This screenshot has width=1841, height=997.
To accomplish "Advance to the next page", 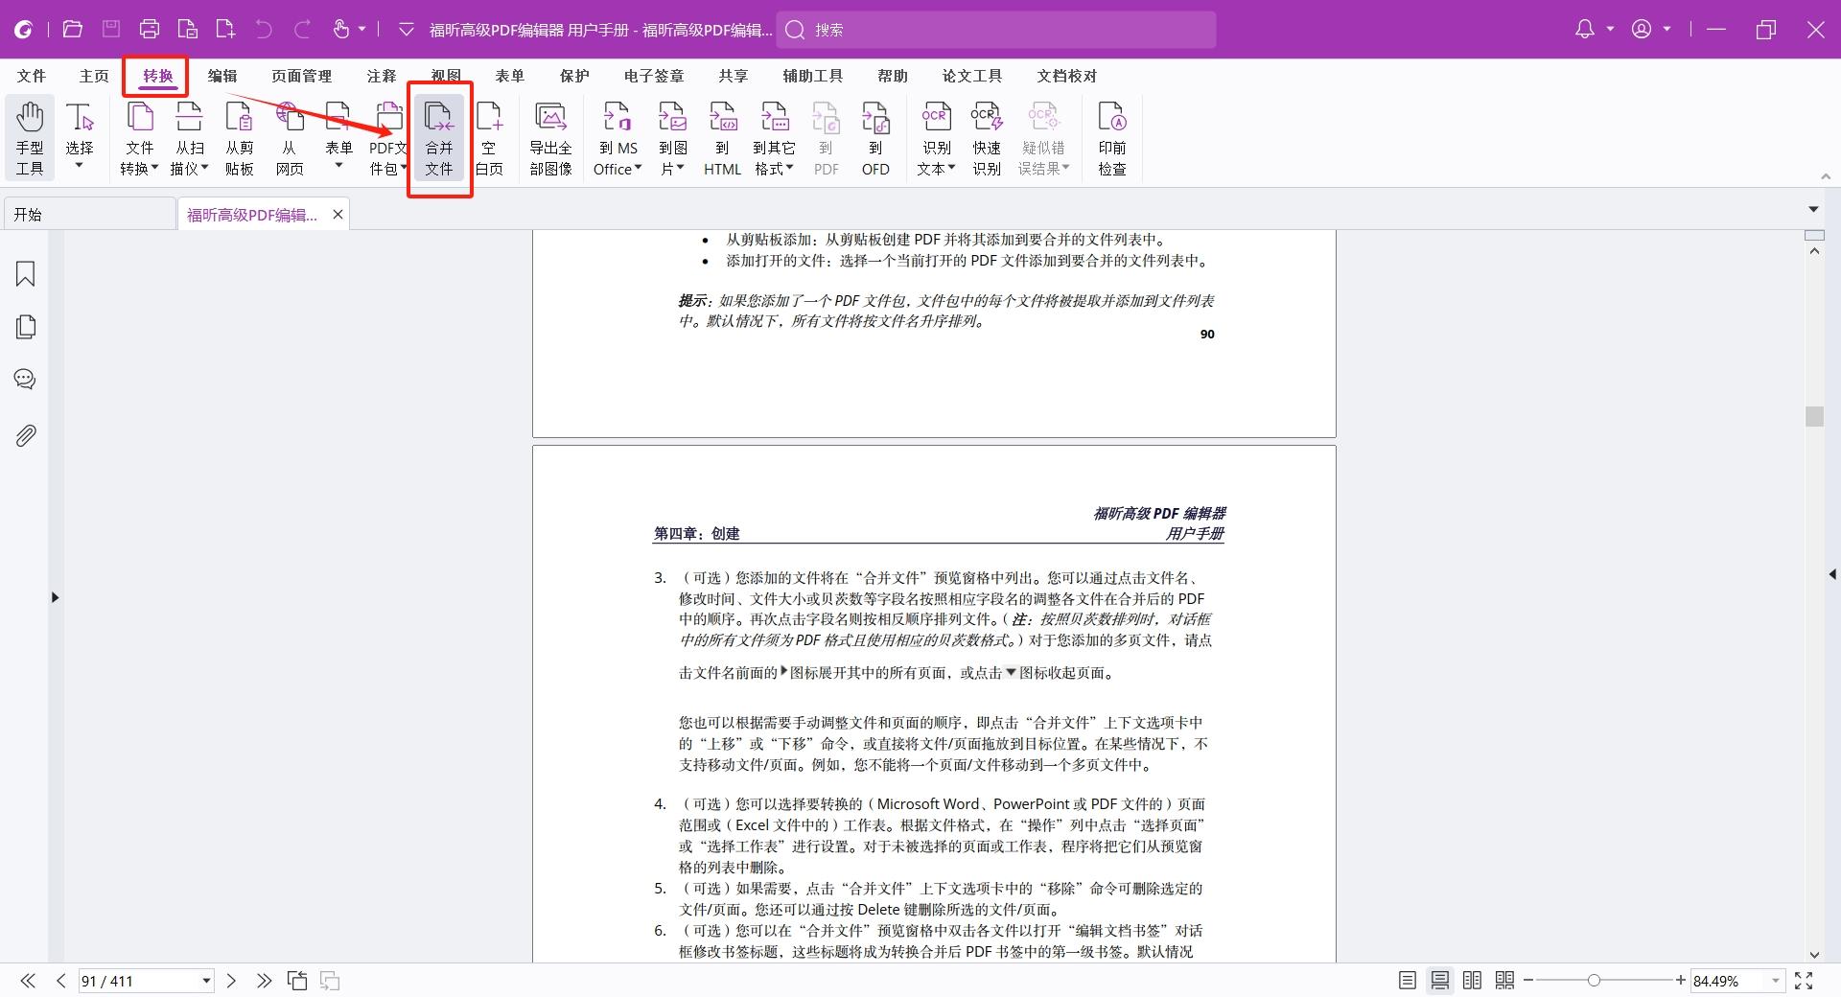I will pos(231,981).
